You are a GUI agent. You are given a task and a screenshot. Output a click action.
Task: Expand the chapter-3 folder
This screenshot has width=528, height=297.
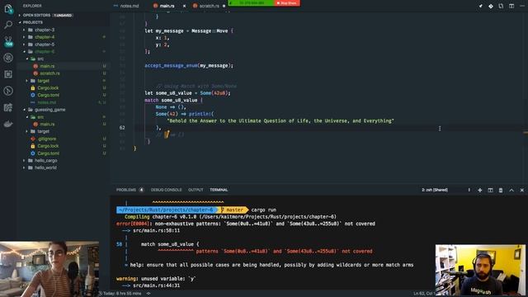(x=44, y=30)
